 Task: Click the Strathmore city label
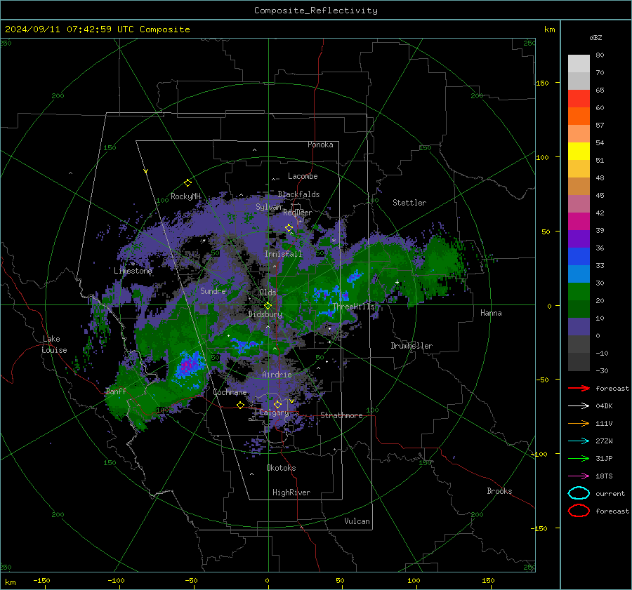[x=341, y=415]
